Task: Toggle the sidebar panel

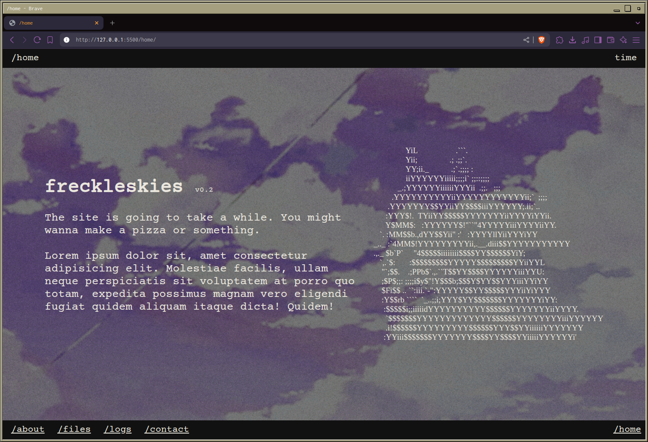Action: [598, 40]
